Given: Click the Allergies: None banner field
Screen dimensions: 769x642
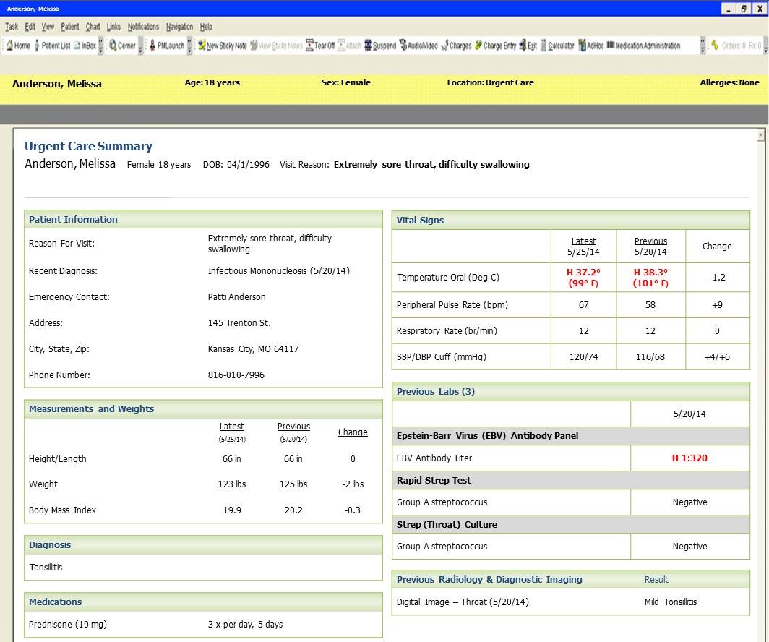Looking at the screenshot, I should coord(729,82).
